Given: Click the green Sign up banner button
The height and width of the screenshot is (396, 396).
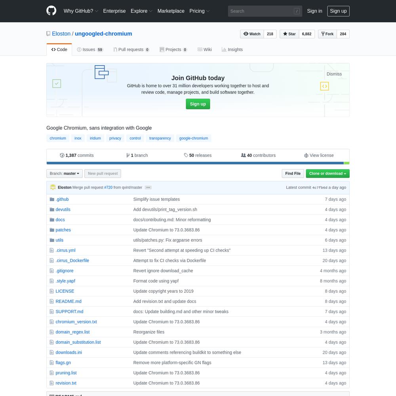Looking at the screenshot, I should (198, 104).
